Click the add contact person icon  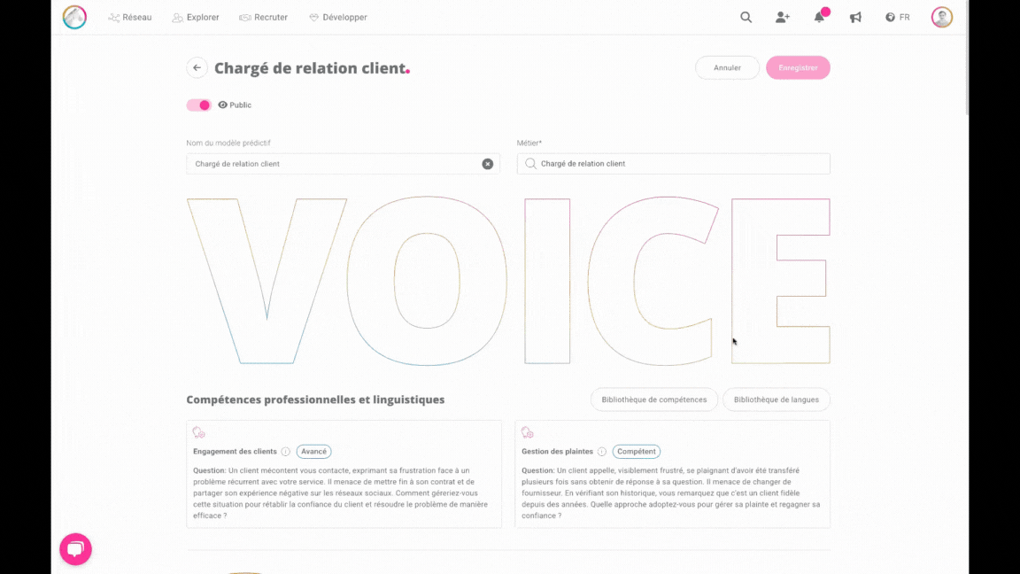point(783,17)
